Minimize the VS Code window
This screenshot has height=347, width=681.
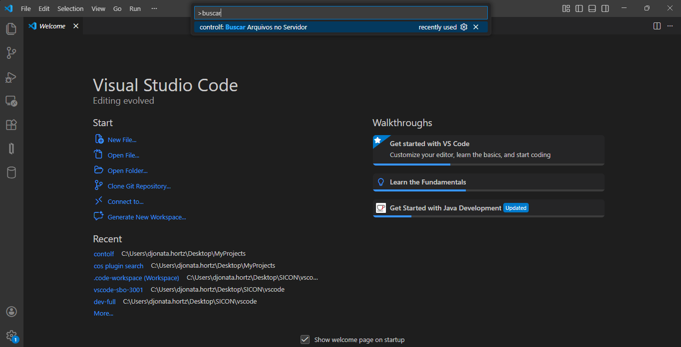[x=624, y=8]
